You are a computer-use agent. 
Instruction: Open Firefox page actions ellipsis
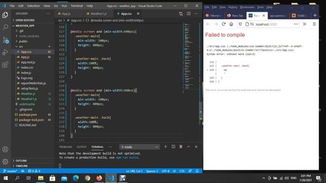click(296, 24)
